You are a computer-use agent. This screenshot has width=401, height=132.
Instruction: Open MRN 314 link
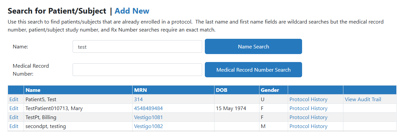pos(138,99)
